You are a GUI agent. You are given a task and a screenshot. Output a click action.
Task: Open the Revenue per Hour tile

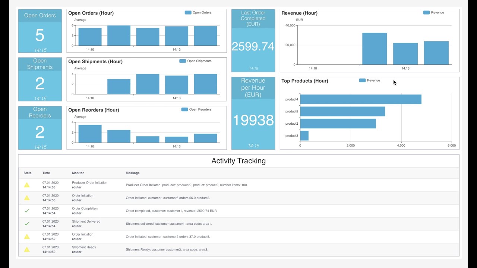[x=253, y=113]
